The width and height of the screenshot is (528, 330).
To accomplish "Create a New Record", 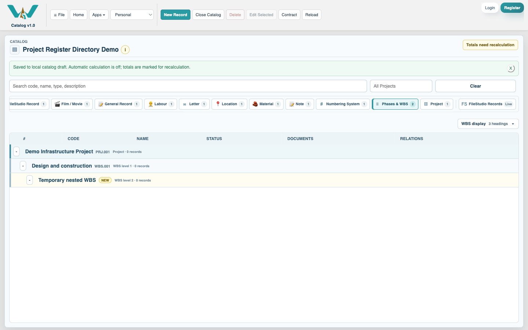I will tap(175, 15).
